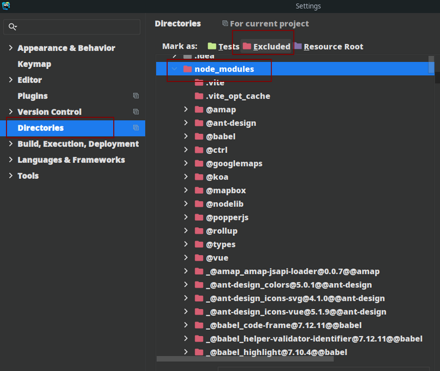Click the node_modules folder icon
The width and height of the screenshot is (440, 371).
click(188, 69)
